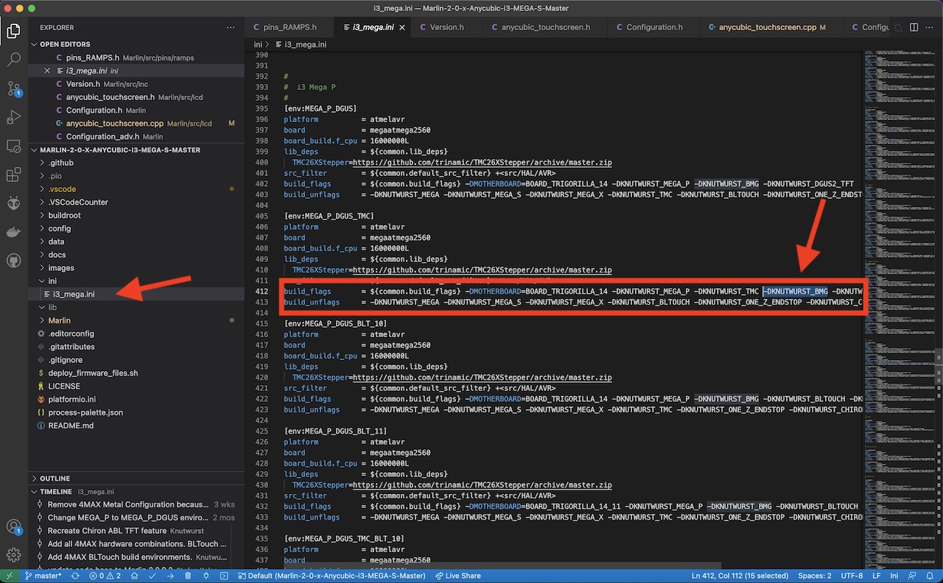Change LF end of line sequence
This screenshot has height=583, width=943.
click(877, 576)
